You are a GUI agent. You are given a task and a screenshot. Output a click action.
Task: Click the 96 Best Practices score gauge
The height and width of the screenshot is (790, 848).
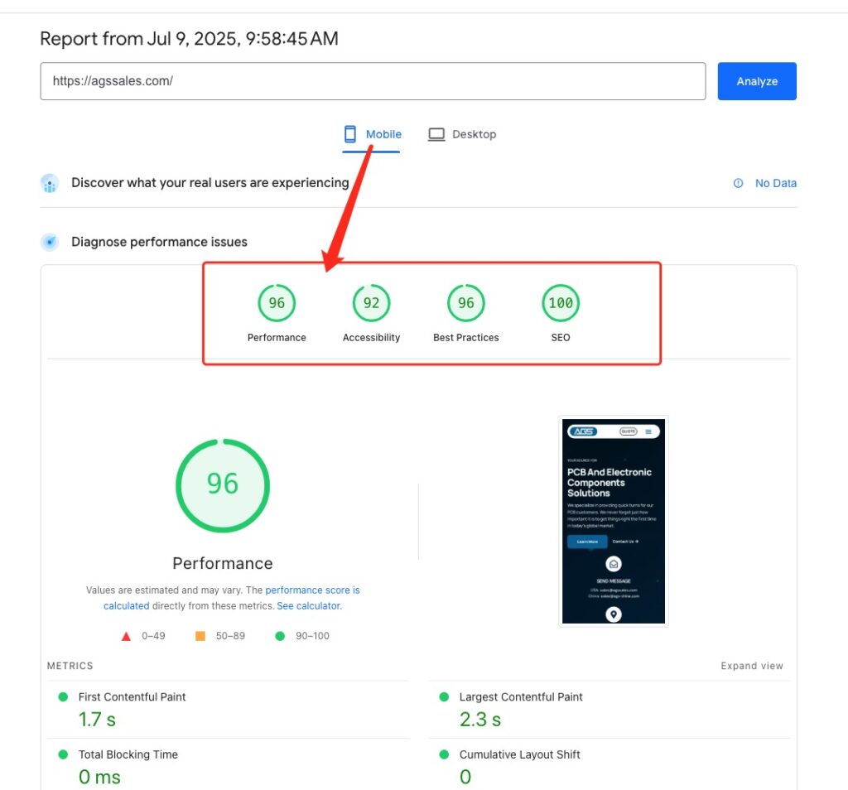click(x=465, y=303)
